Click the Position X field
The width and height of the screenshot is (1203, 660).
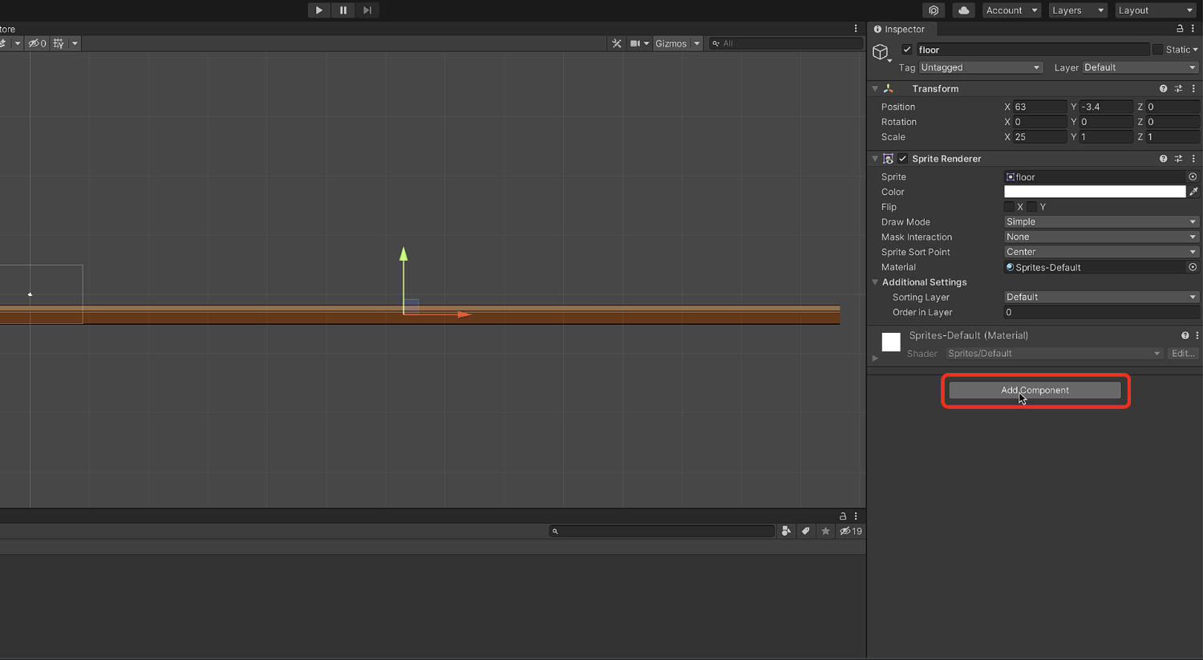point(1039,107)
